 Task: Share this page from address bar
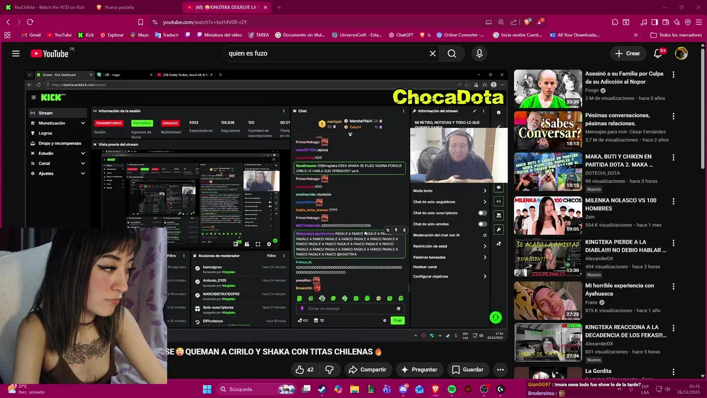pos(514,22)
